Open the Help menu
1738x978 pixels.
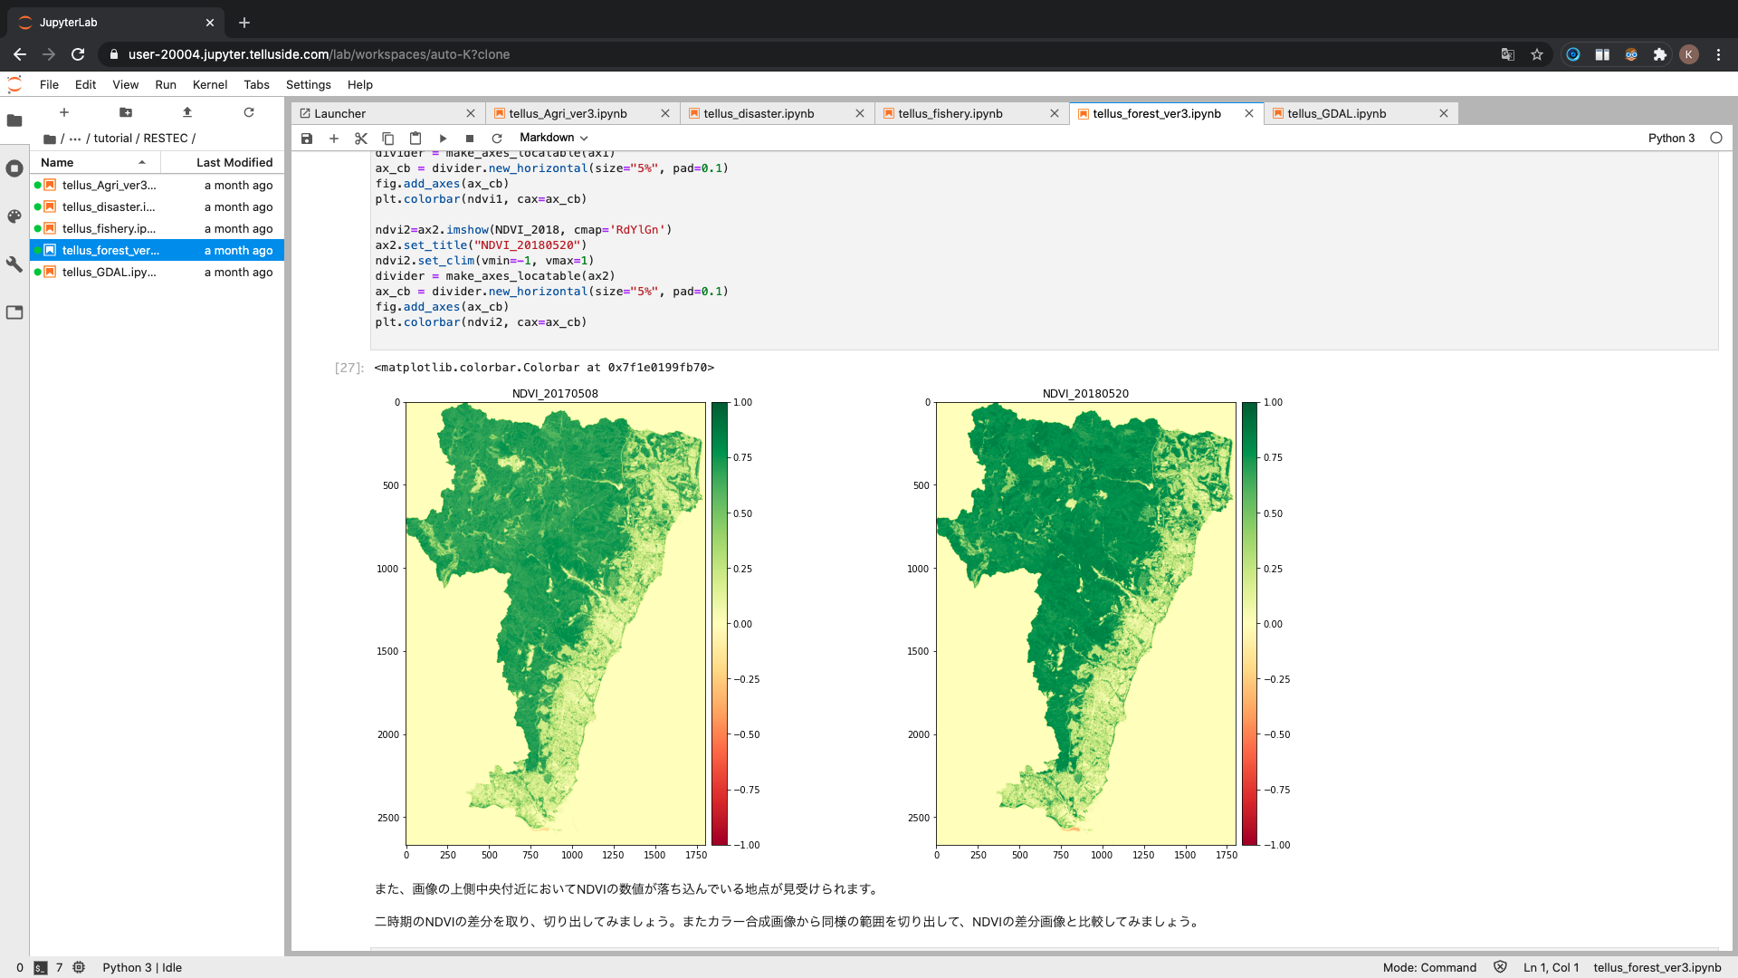(x=360, y=84)
